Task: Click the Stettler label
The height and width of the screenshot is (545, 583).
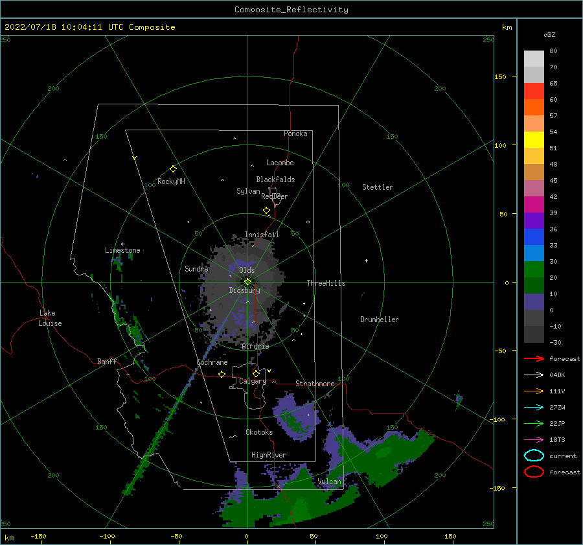Action: coord(378,187)
